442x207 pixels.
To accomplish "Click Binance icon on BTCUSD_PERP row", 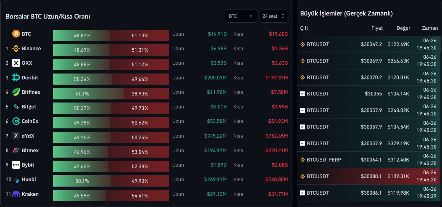I will click(302, 160).
